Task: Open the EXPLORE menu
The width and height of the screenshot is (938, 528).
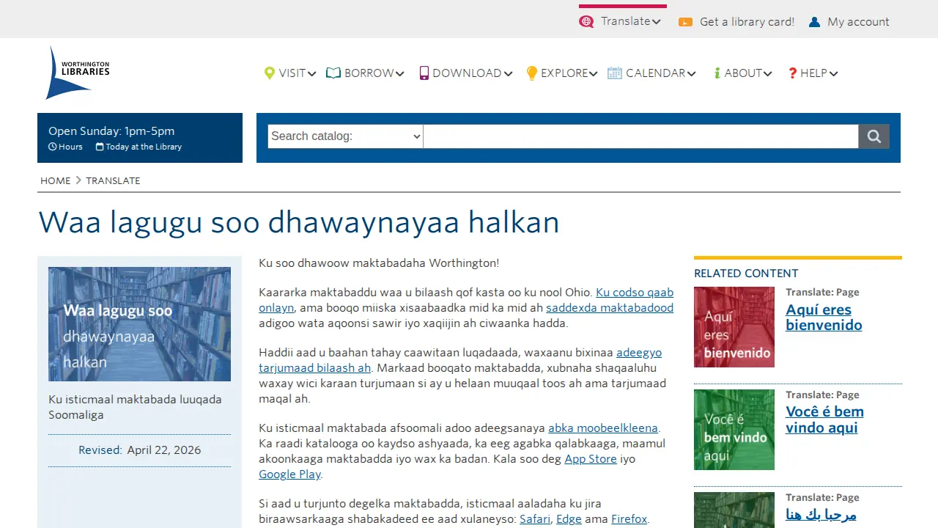Action: [x=564, y=73]
